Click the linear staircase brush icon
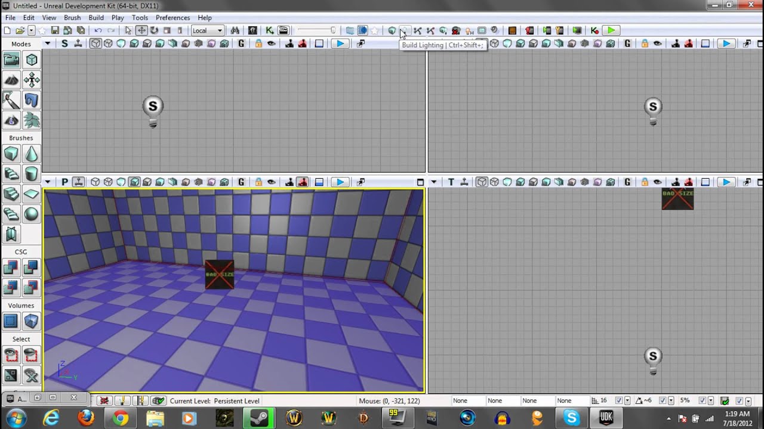Screen dimensions: 764x429 (11, 194)
